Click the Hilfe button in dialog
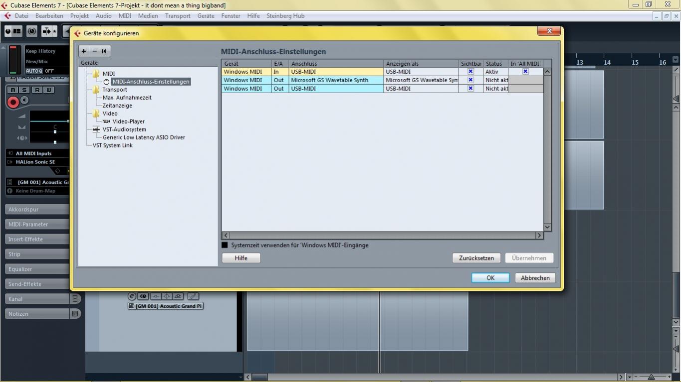The image size is (681, 382). 241,258
